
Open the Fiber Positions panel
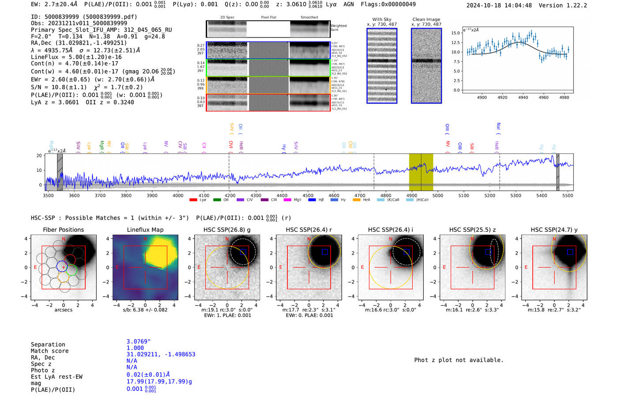point(64,267)
